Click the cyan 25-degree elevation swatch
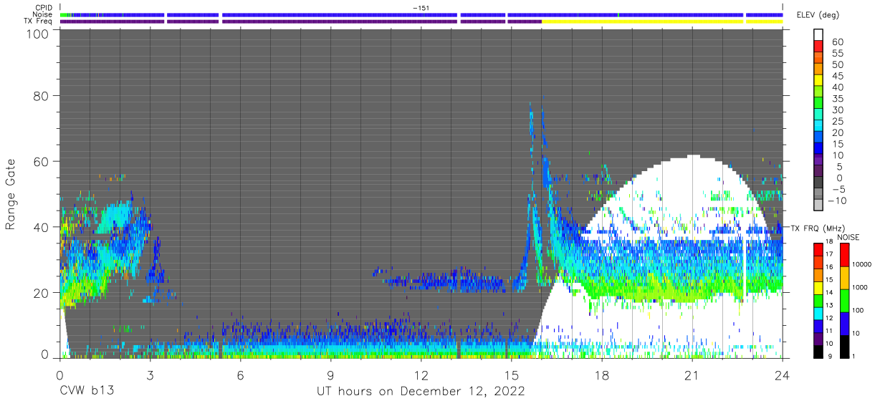880x406 pixels. (x=819, y=127)
